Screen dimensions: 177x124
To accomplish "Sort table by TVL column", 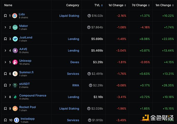I will point(98,5).
